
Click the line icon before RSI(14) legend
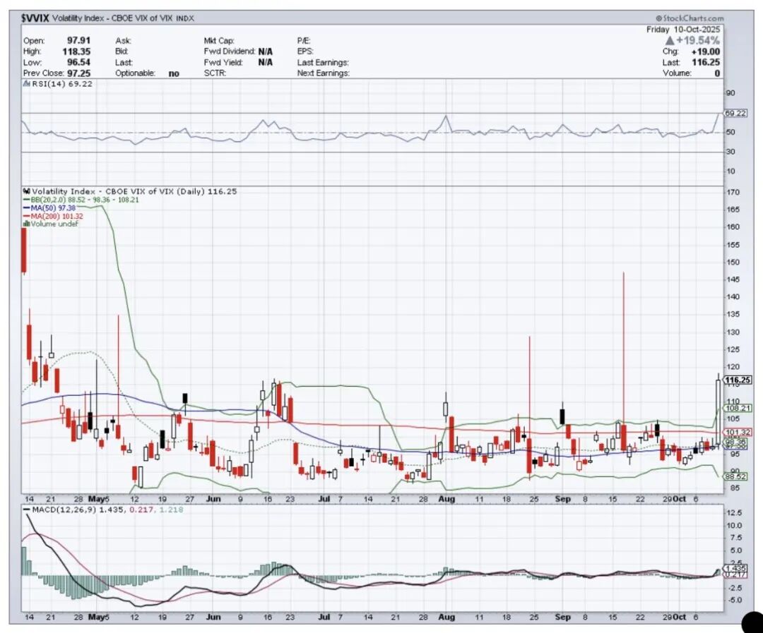click(x=28, y=83)
